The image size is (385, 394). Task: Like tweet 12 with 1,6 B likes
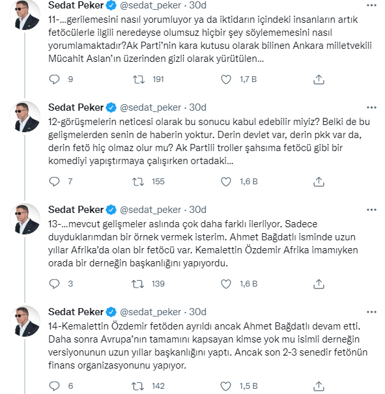(225, 182)
